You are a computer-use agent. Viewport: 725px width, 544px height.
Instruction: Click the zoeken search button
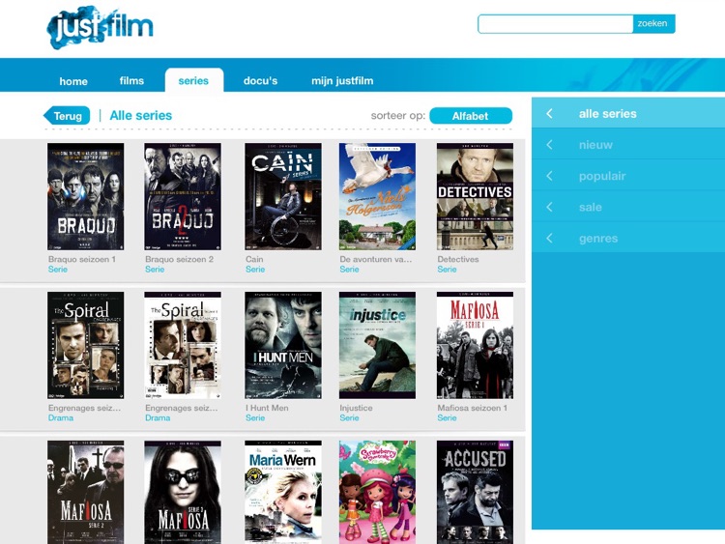(653, 24)
